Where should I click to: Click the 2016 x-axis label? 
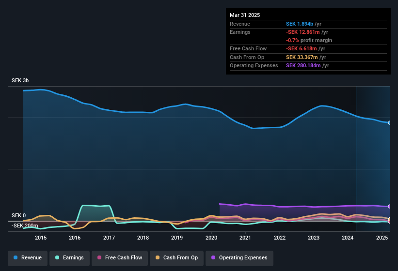(x=75, y=238)
